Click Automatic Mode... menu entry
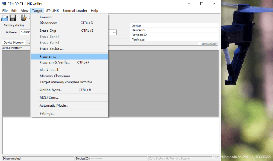Screen dimensions: 273x161 pos(54,105)
